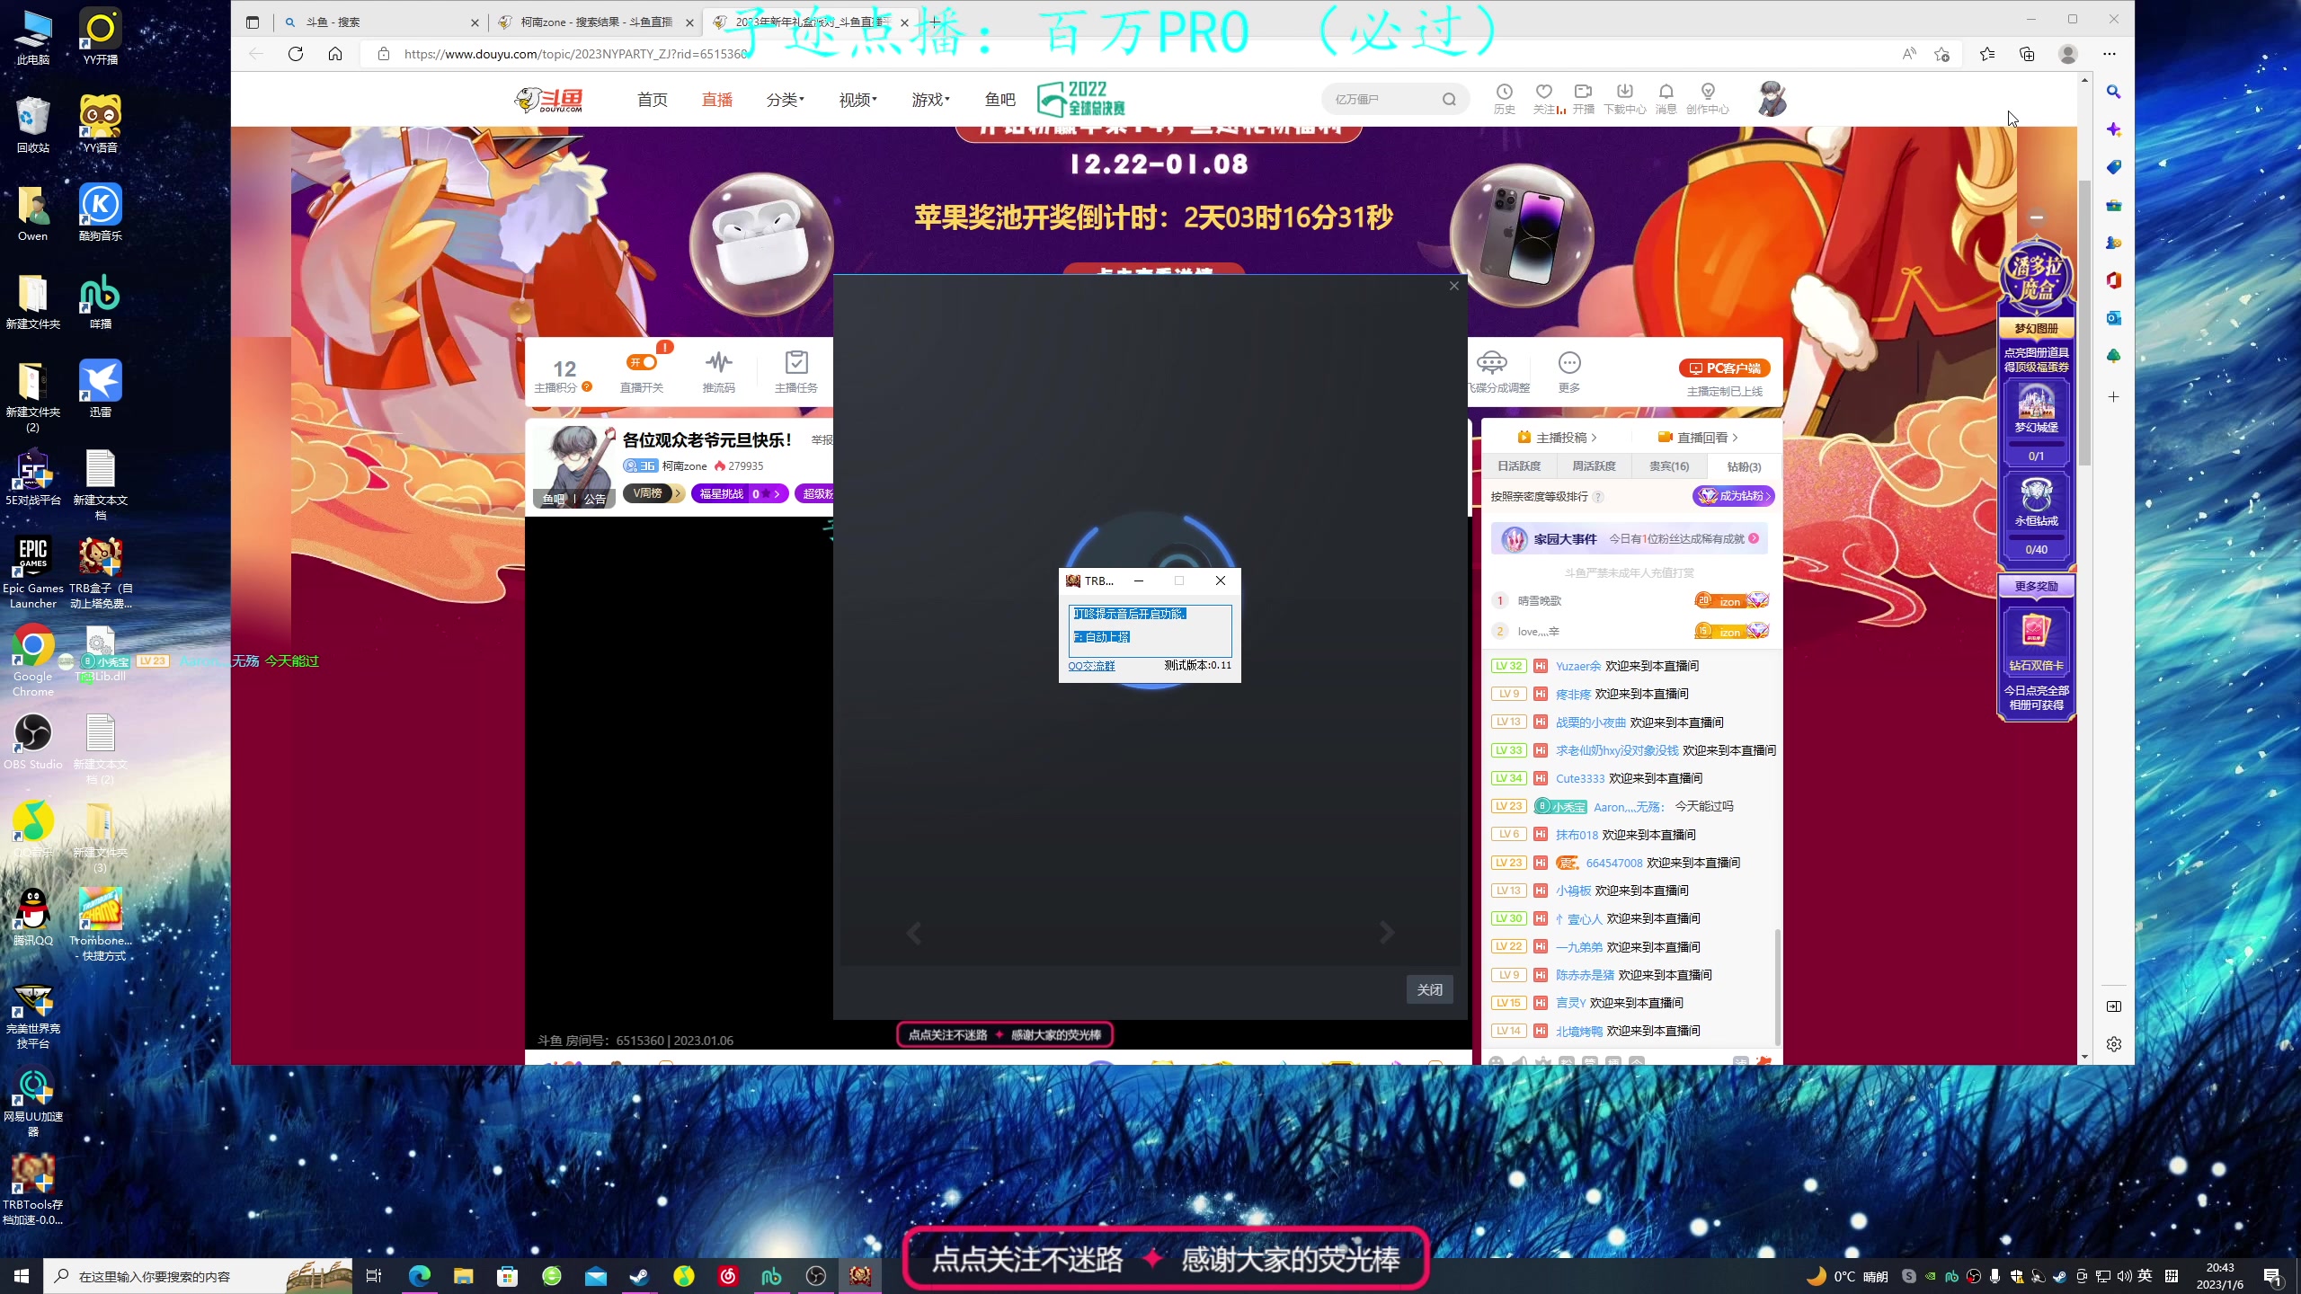Switch to 贵宾(16) tab
The height and width of the screenshot is (1294, 2301).
(1668, 466)
